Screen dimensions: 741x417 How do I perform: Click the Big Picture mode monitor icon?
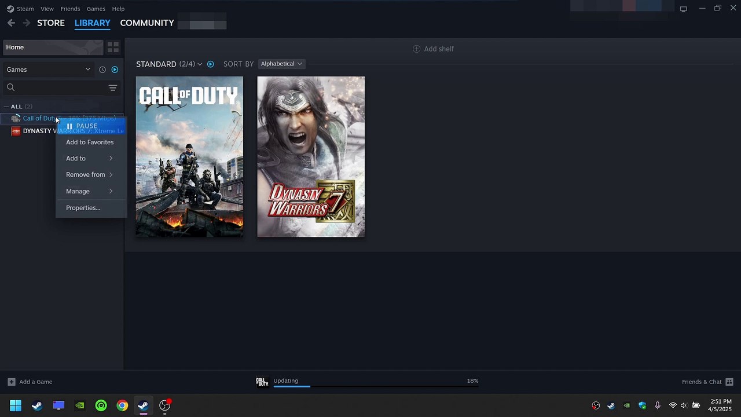[683, 9]
